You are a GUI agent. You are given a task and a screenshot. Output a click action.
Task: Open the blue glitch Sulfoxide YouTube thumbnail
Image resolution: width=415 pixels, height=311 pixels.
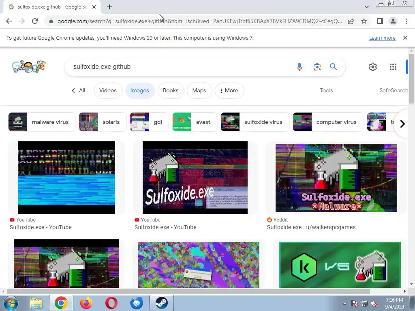tap(66, 178)
